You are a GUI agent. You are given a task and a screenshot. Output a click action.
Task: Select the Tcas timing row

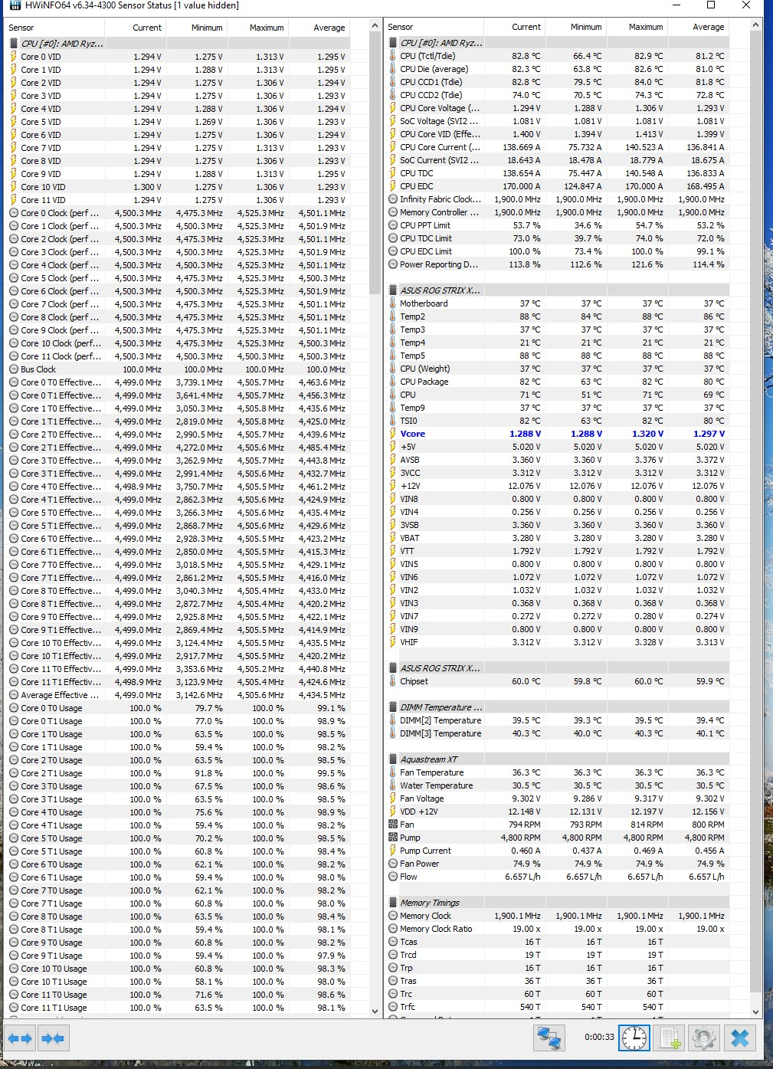tap(558, 942)
